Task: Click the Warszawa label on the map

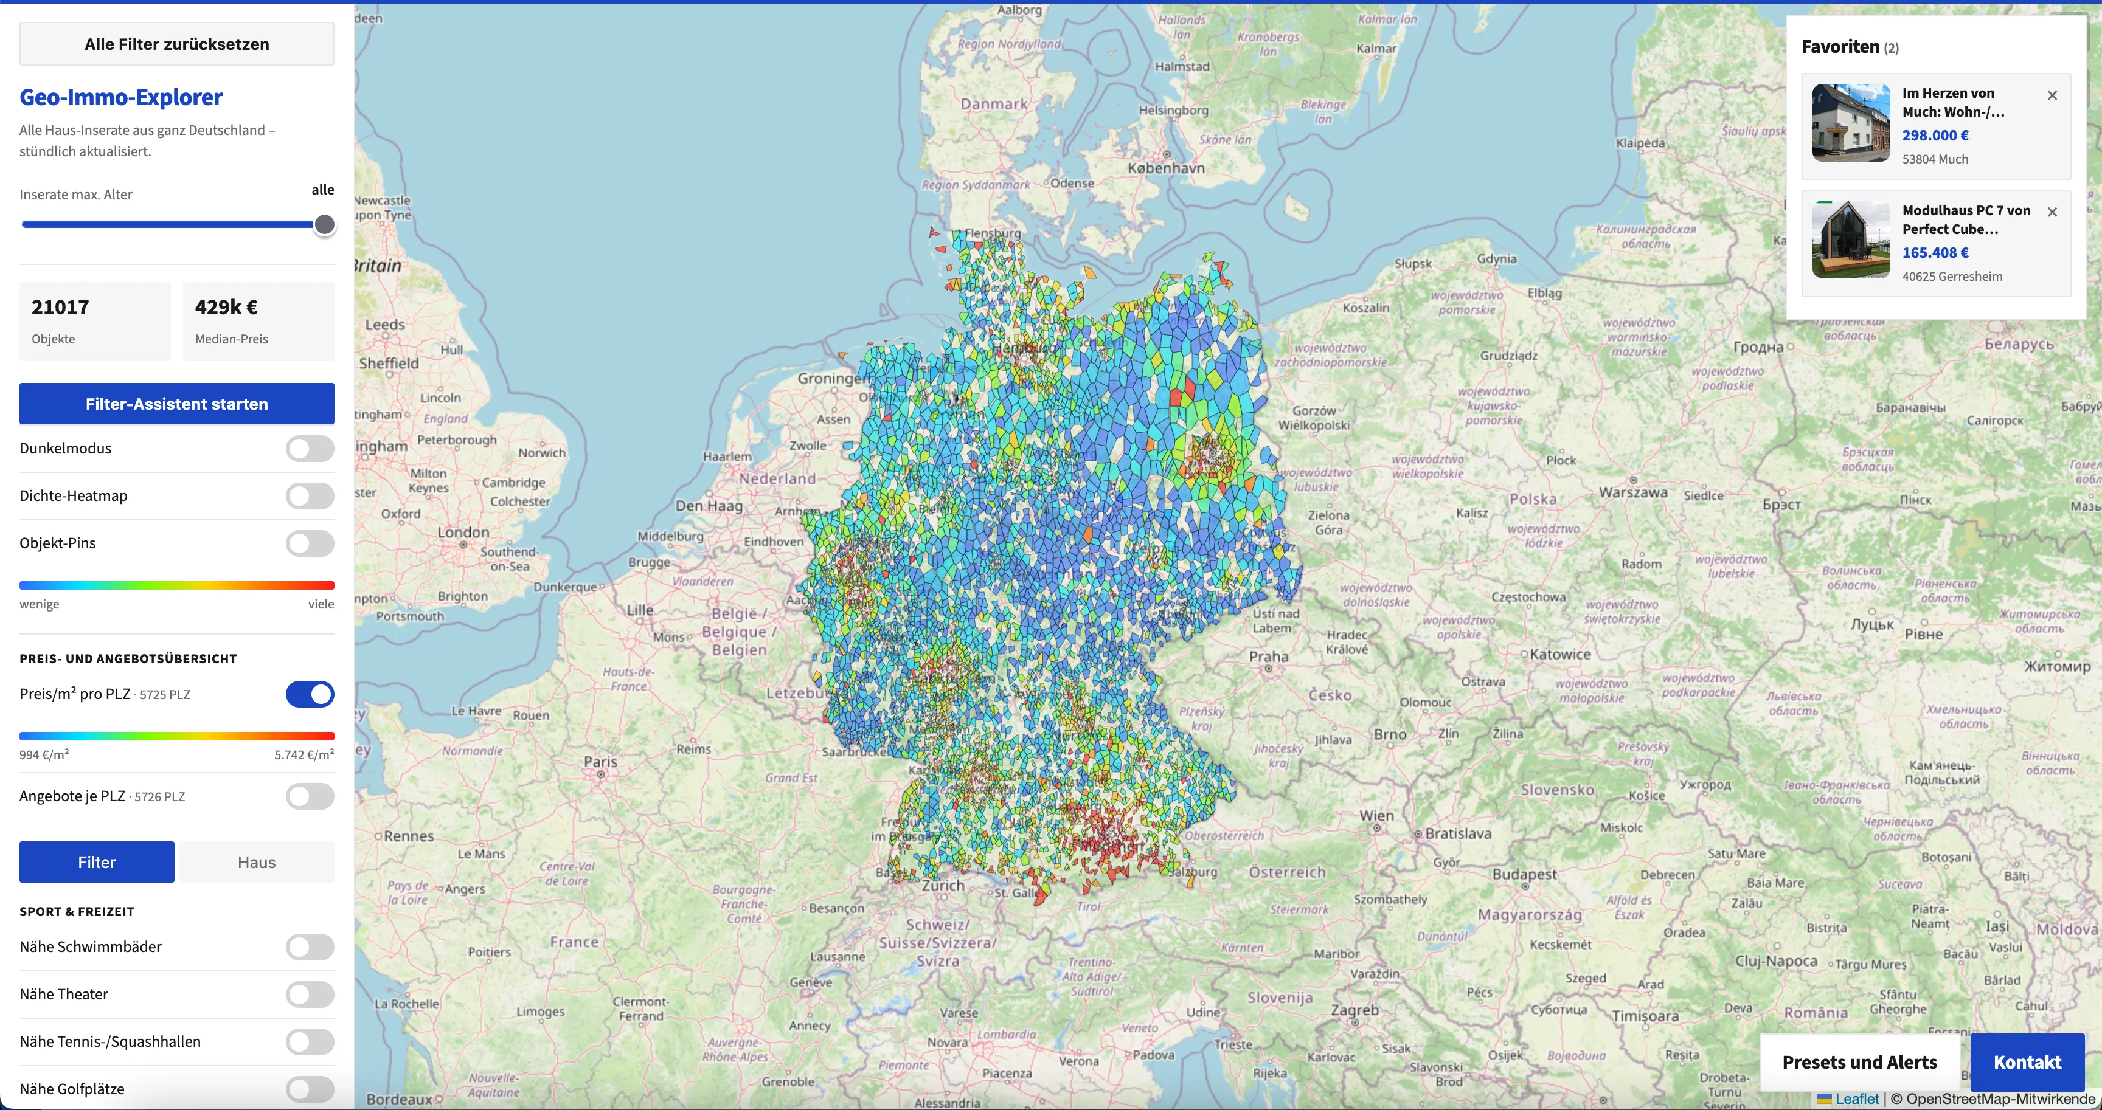Action: pos(1633,492)
